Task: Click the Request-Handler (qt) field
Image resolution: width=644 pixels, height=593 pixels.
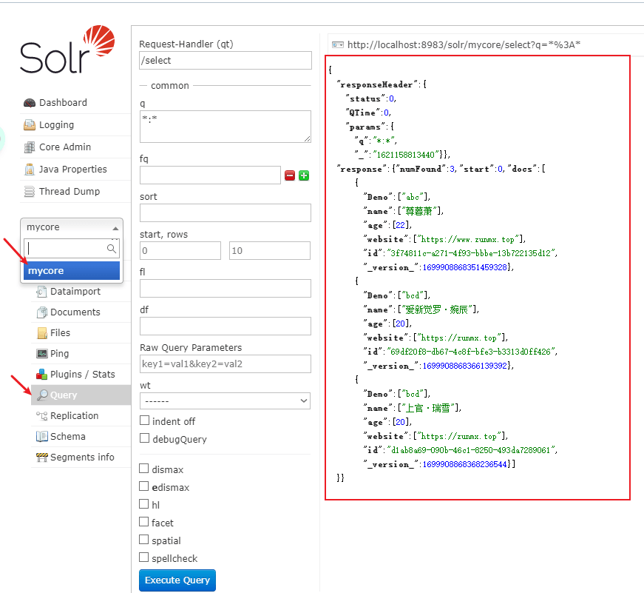Action: pos(226,61)
